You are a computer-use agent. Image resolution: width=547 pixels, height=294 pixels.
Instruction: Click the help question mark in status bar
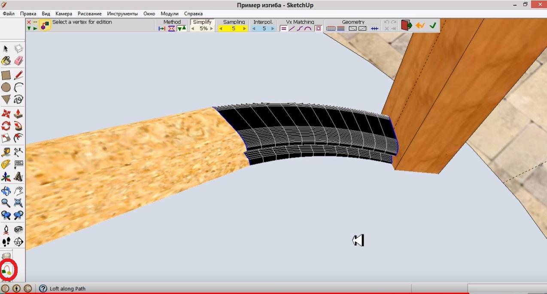coord(43,289)
